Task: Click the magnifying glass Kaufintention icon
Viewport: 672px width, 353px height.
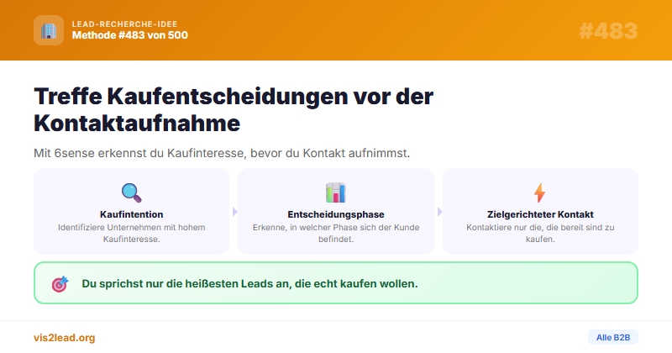Action: point(132,192)
